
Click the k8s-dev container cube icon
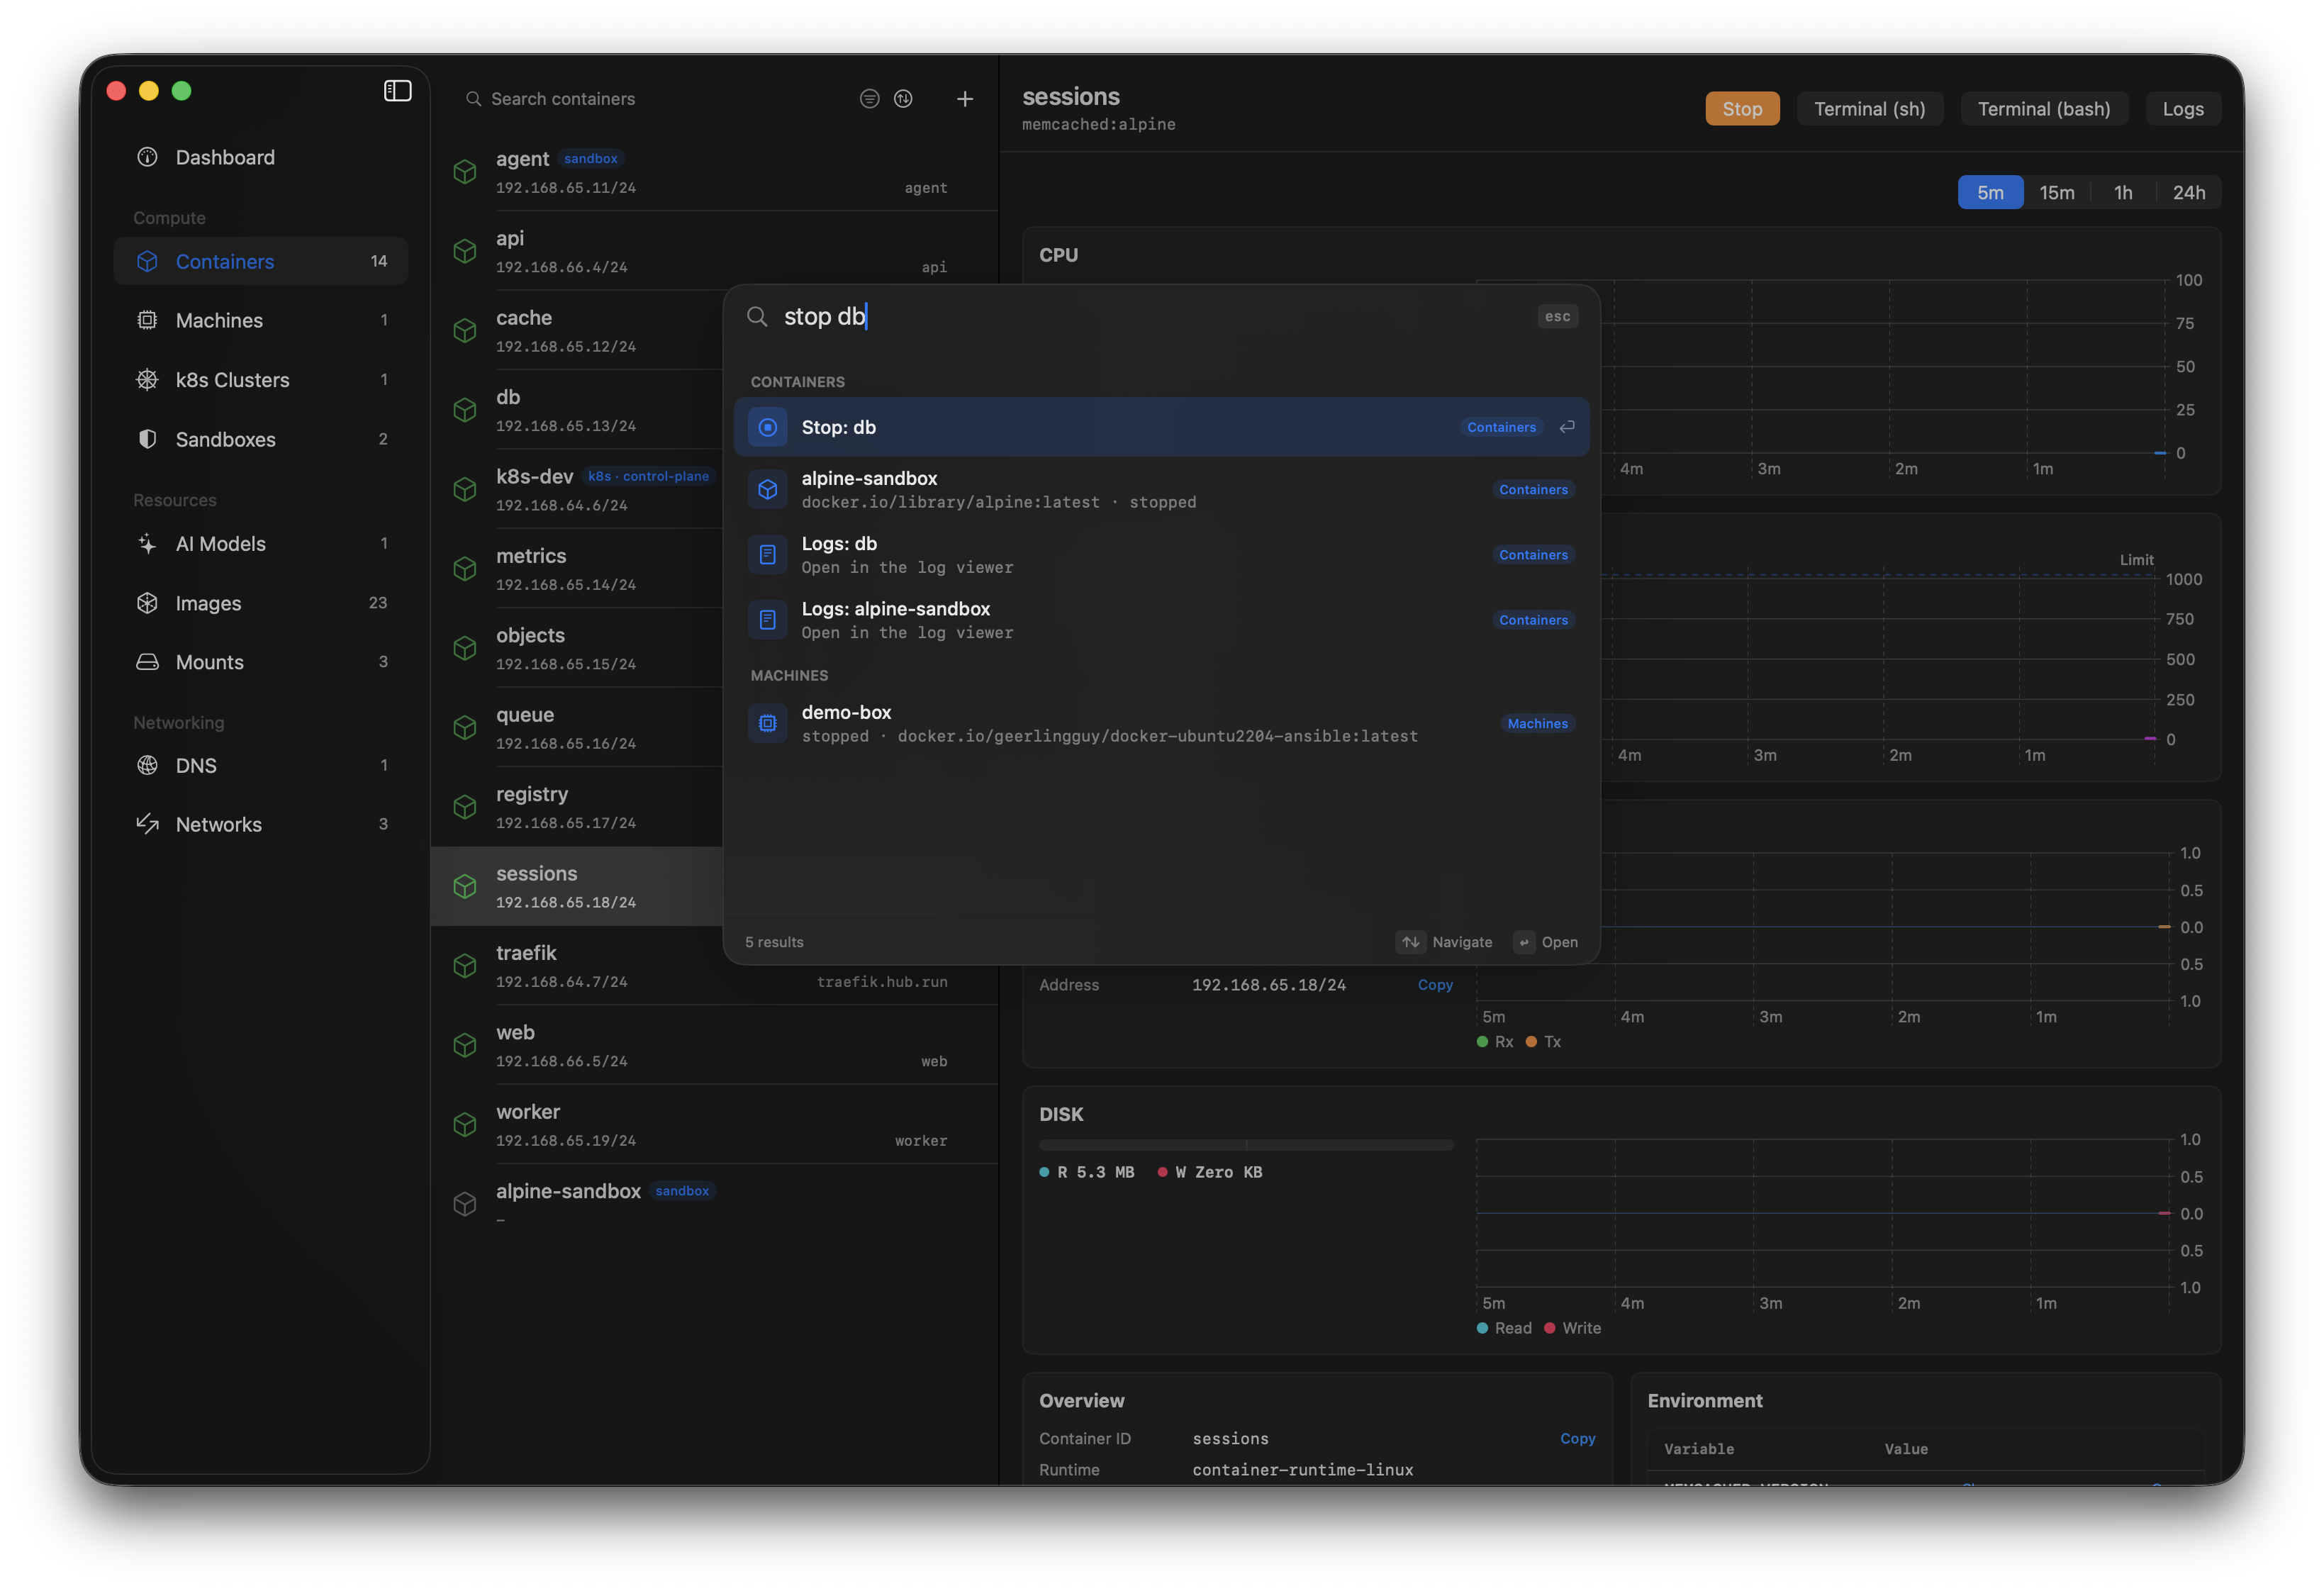pos(465,489)
